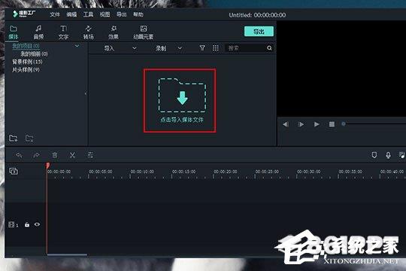The image size is (406, 271).
Task: Click 00:00:20:00 on the timeline ruler
Action: pyautogui.click(x=226, y=172)
